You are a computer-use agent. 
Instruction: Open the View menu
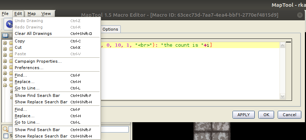46,14
